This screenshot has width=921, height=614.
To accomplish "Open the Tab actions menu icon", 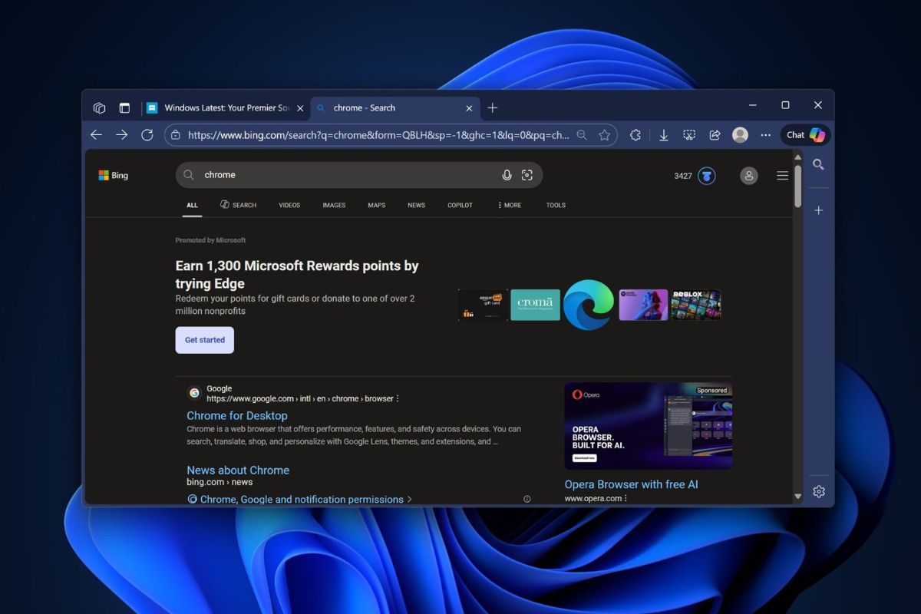I will pos(124,108).
